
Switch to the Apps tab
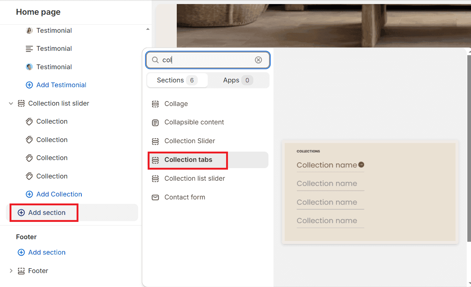click(x=238, y=80)
